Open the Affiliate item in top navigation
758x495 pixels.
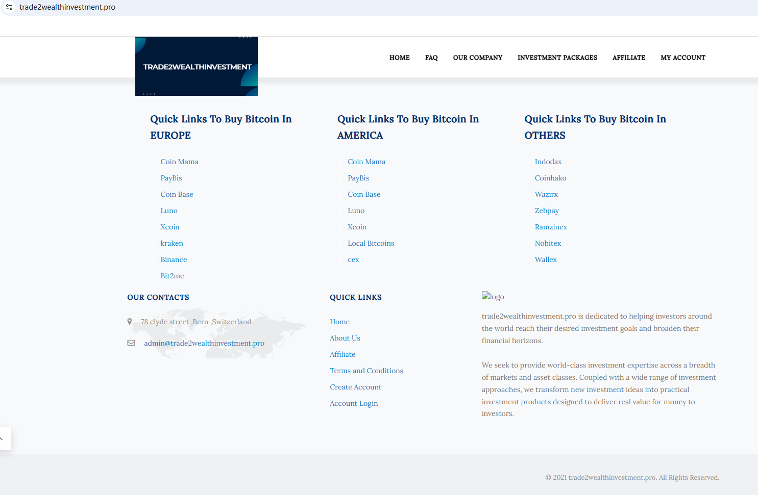pos(628,58)
